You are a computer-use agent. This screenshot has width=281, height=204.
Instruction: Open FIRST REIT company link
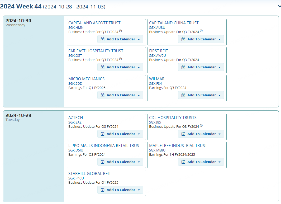(x=158, y=51)
